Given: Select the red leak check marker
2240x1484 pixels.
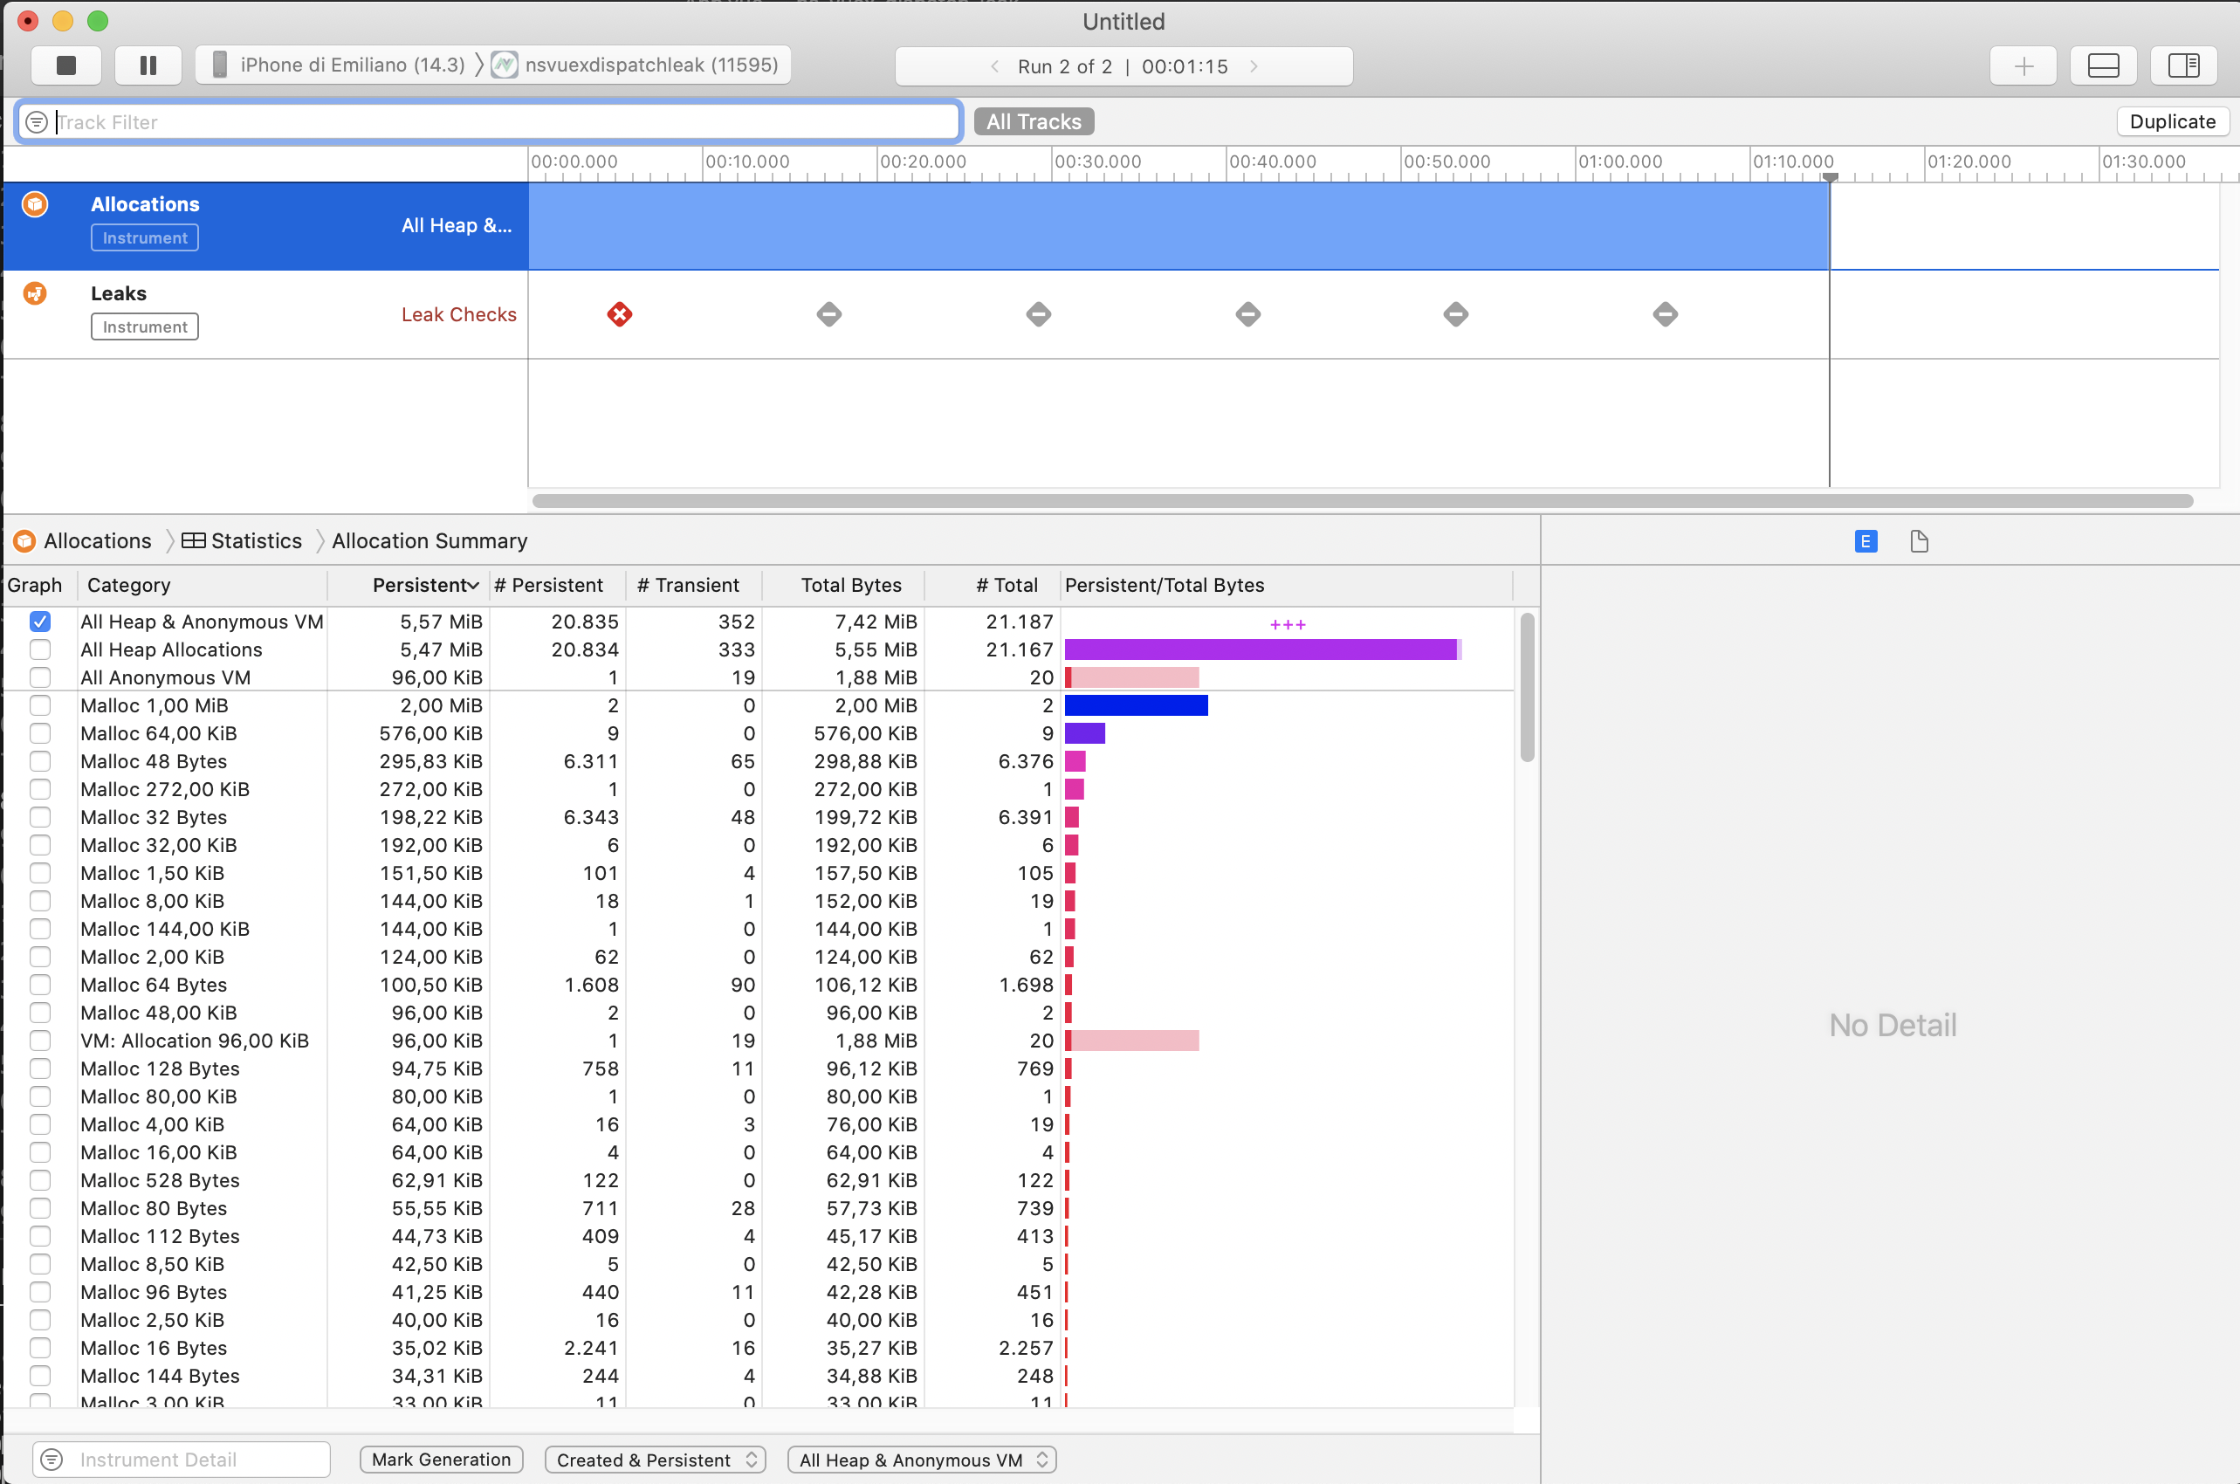Looking at the screenshot, I should [620, 314].
